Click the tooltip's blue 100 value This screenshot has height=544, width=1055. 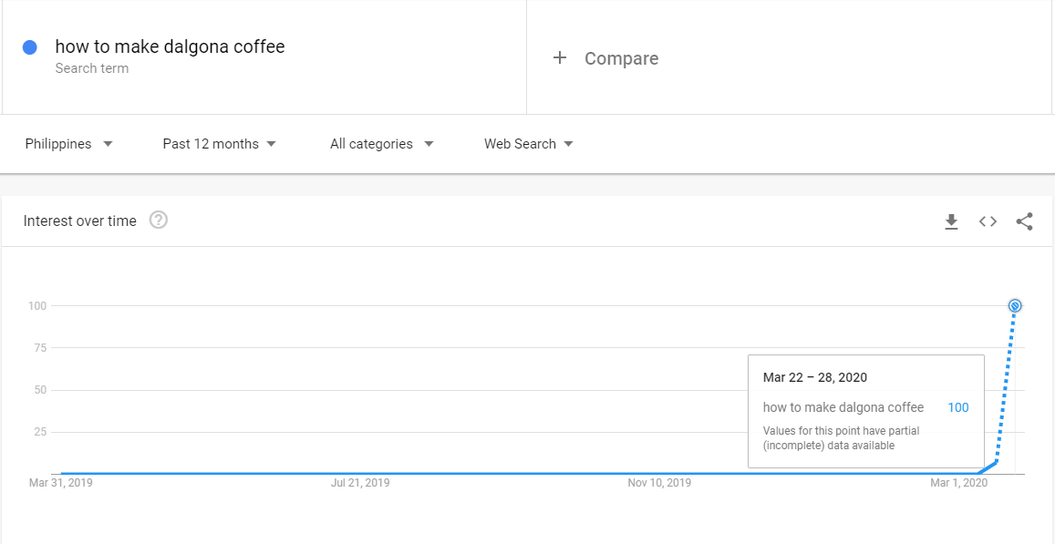click(957, 407)
